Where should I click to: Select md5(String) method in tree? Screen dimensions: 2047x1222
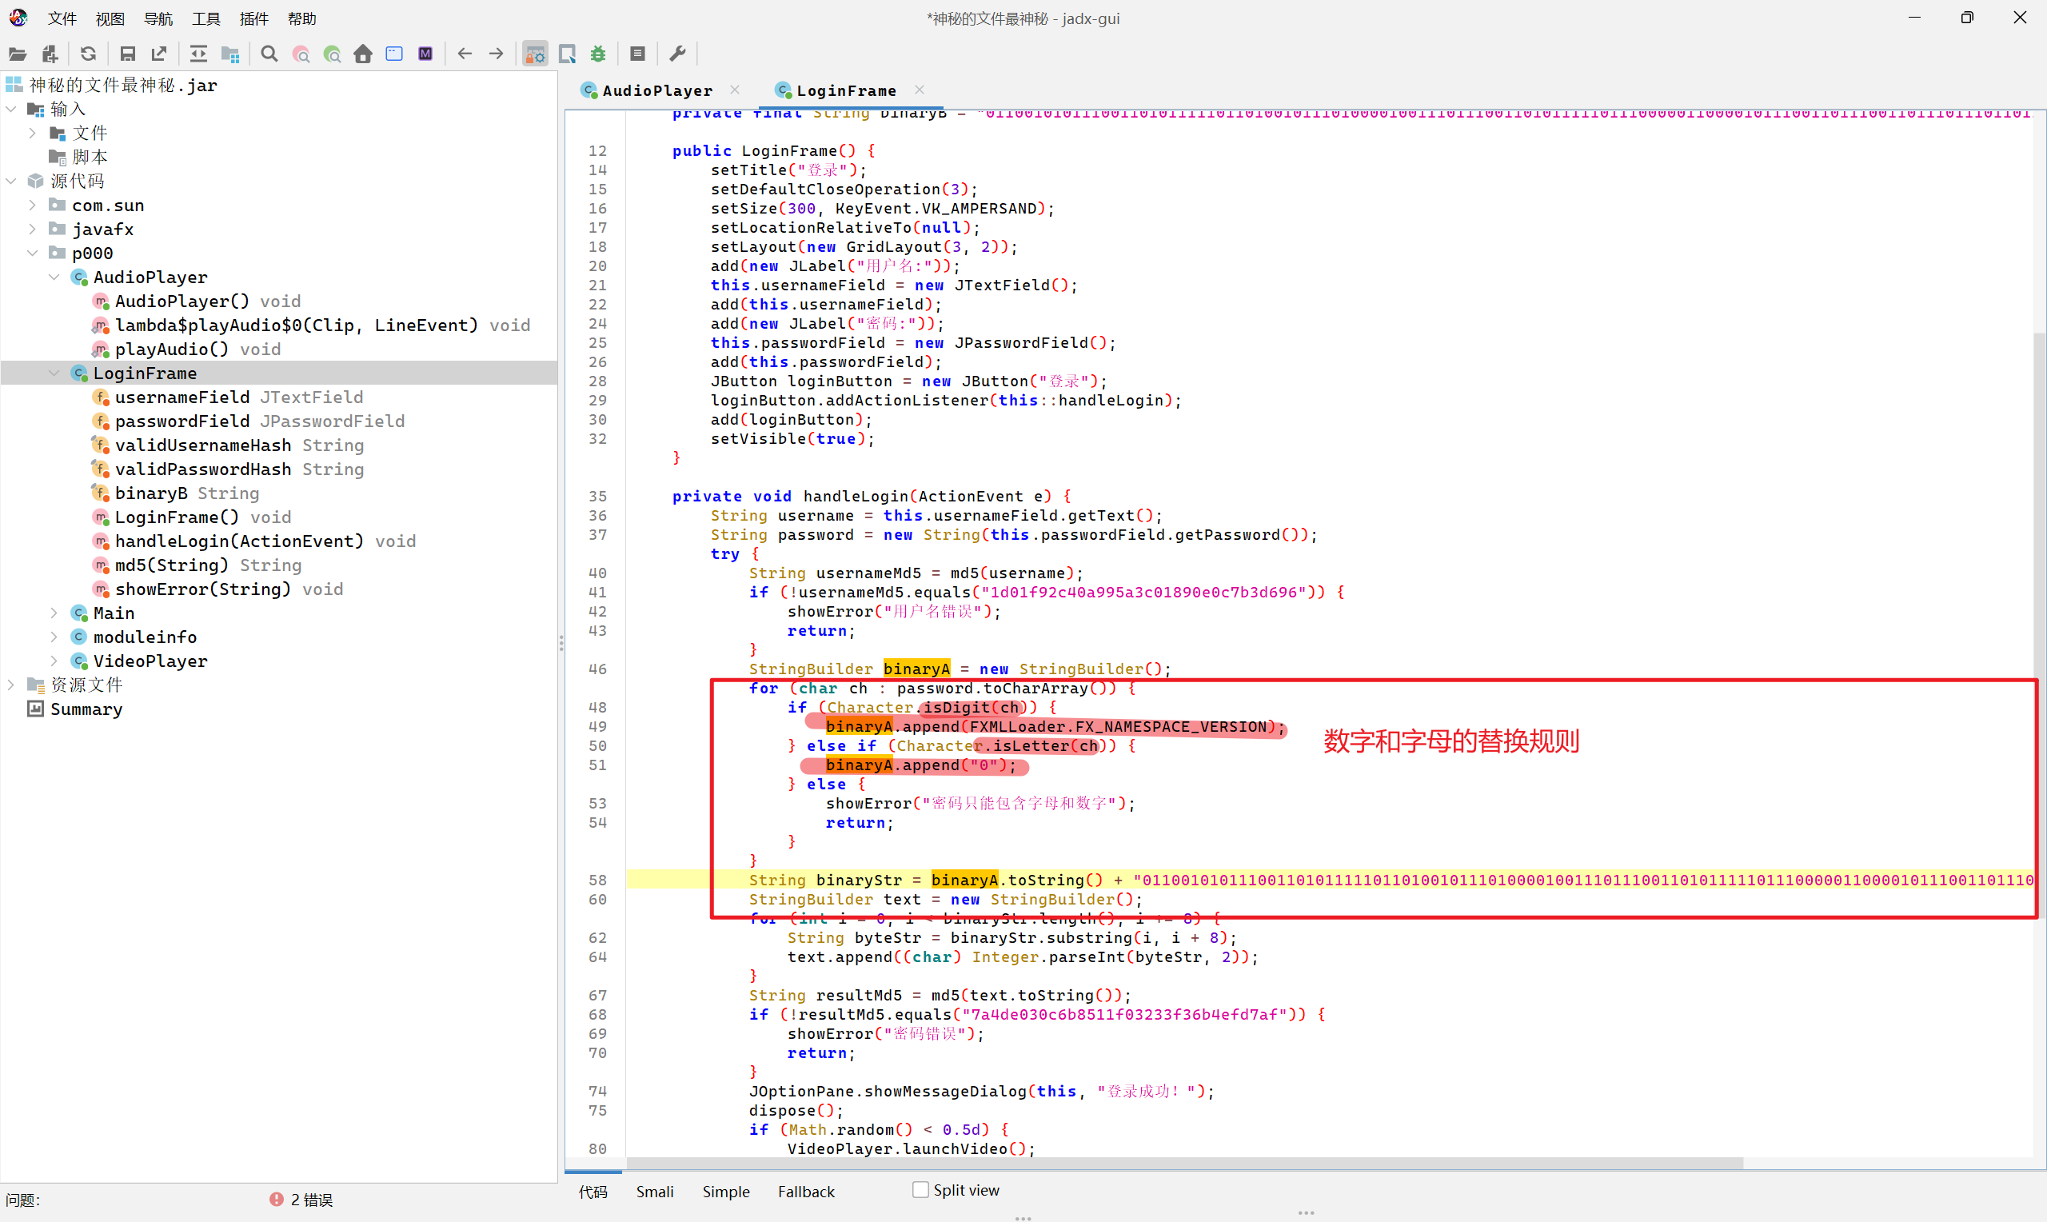[171, 565]
